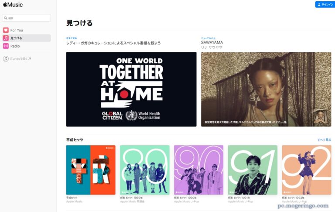This screenshot has height=212, width=335.
Task: Focus the sidebar search field
Action: click(27, 18)
